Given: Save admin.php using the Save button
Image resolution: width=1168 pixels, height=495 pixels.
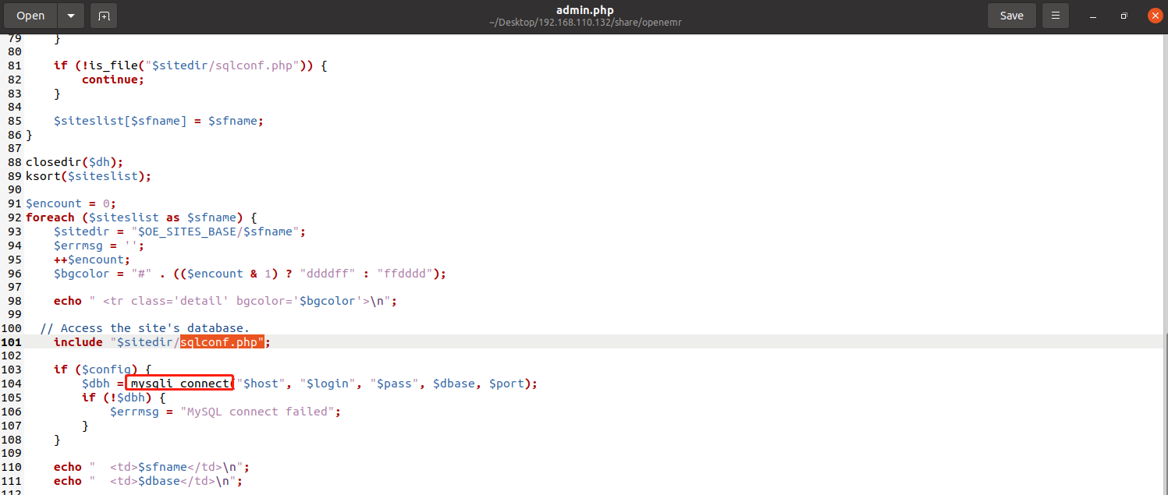Looking at the screenshot, I should click(x=1011, y=16).
